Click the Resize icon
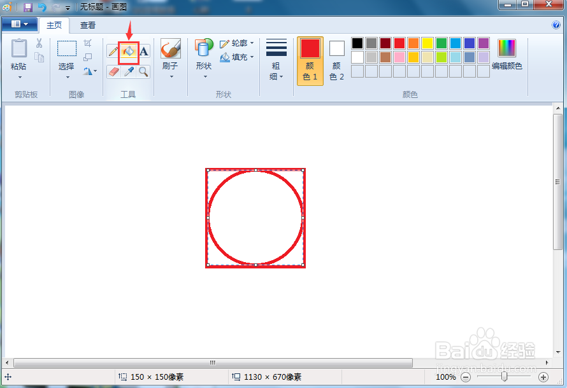 87,57
